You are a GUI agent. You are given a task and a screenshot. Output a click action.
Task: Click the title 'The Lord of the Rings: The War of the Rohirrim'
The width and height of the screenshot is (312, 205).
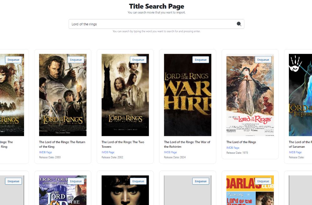(187, 144)
